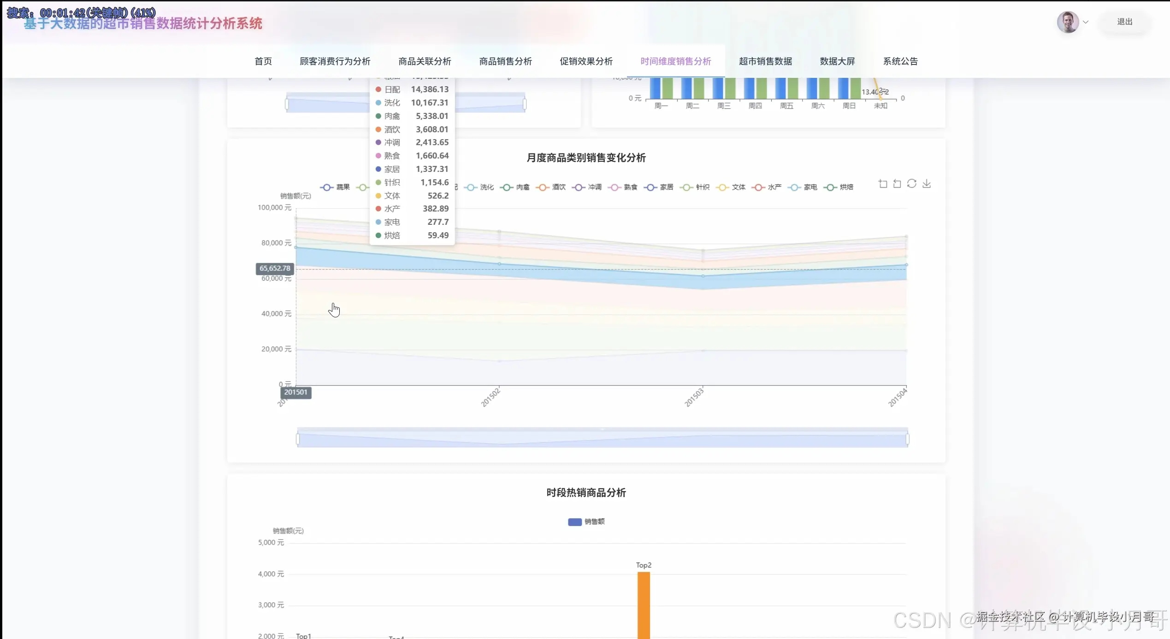Toggle the 酒饮 legend item icon

pyautogui.click(x=543, y=187)
